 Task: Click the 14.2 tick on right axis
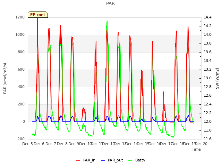pyautogui.click(x=207, y=26)
